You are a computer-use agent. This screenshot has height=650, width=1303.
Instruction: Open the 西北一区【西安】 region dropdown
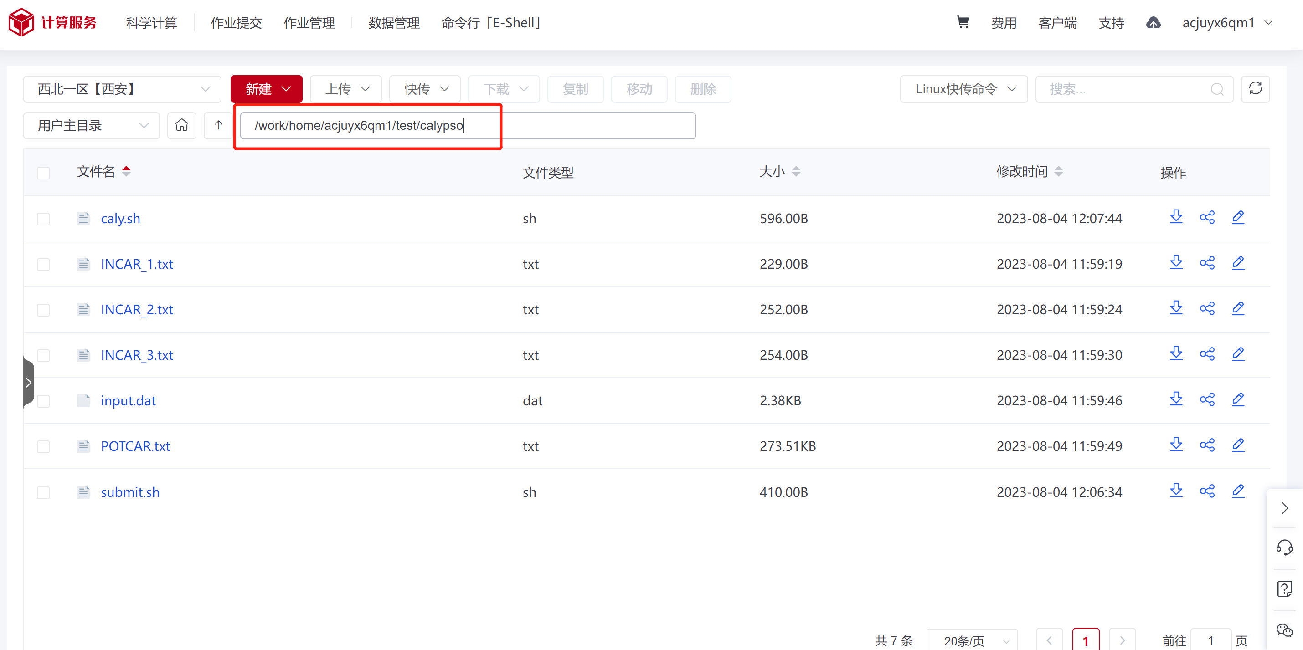[x=122, y=89]
